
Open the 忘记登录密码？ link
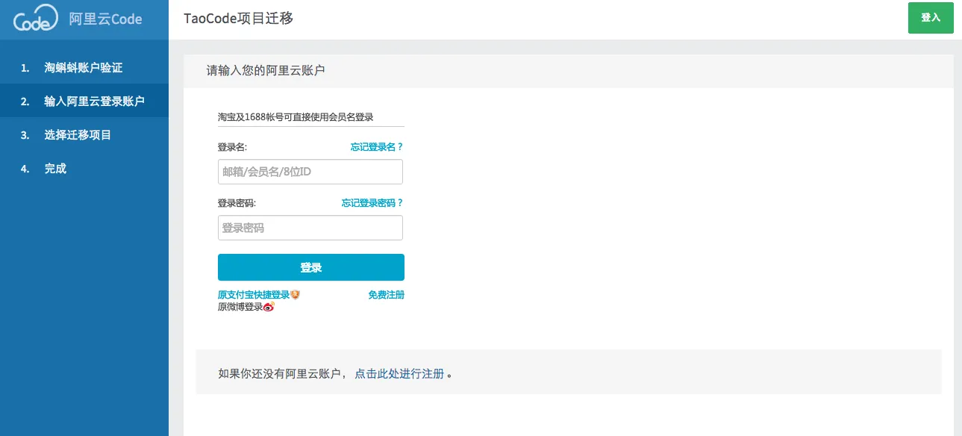click(372, 203)
